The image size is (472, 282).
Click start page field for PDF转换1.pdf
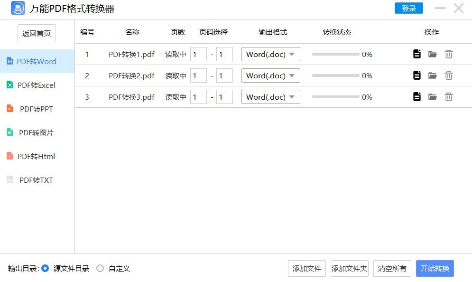pyautogui.click(x=198, y=54)
